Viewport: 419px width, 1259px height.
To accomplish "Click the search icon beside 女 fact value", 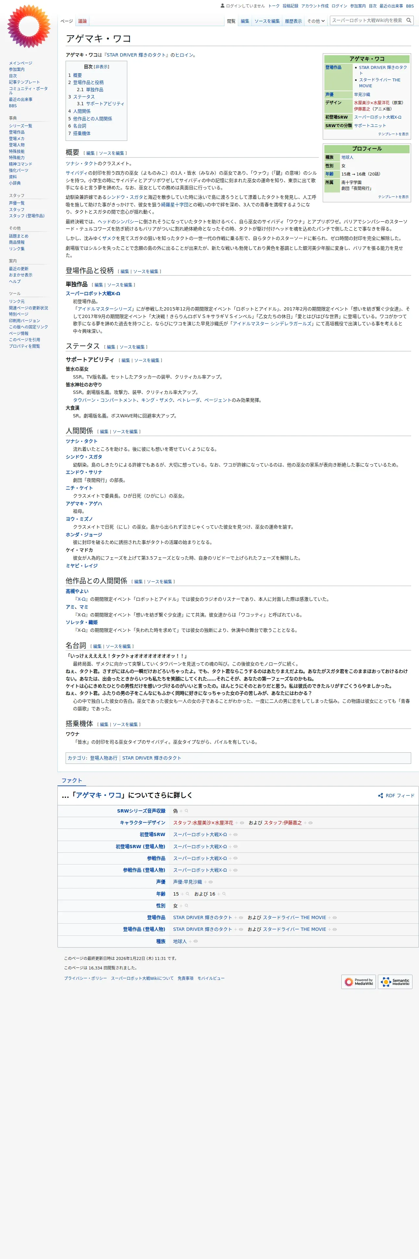I will pos(186,906).
